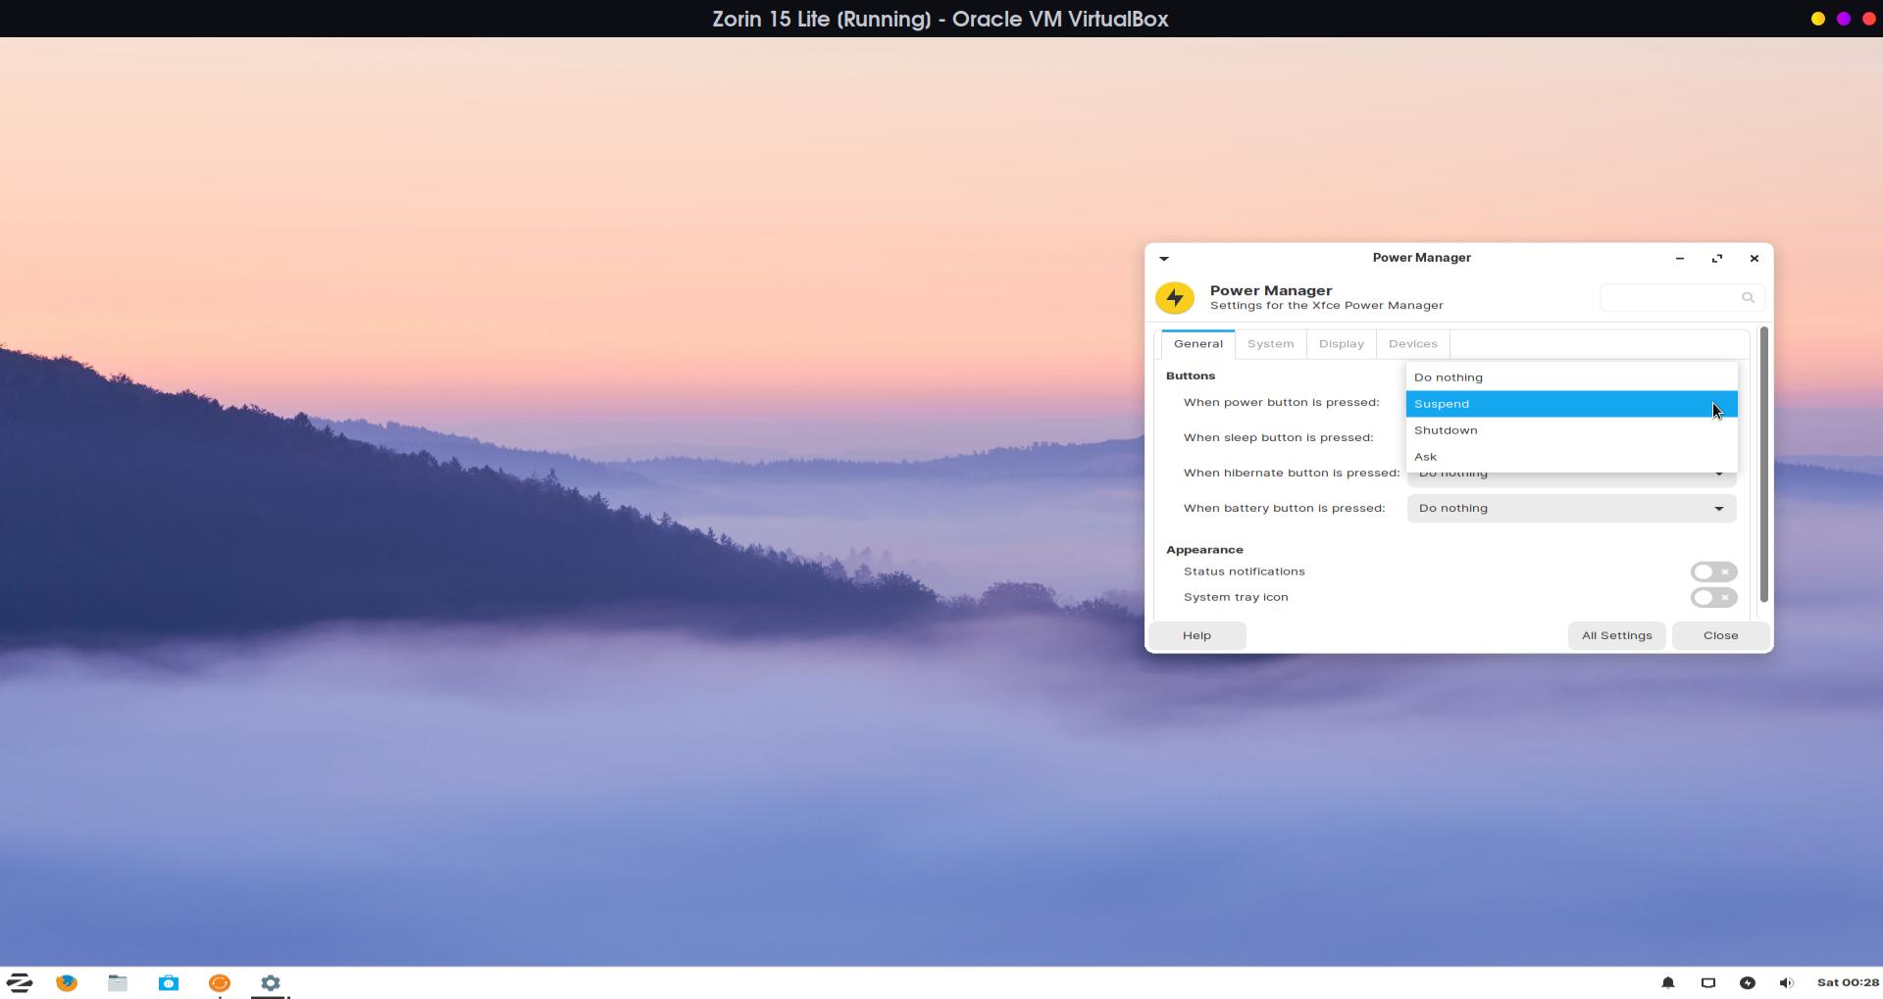Open the Zorin start menu
1883x999 pixels.
[20, 982]
